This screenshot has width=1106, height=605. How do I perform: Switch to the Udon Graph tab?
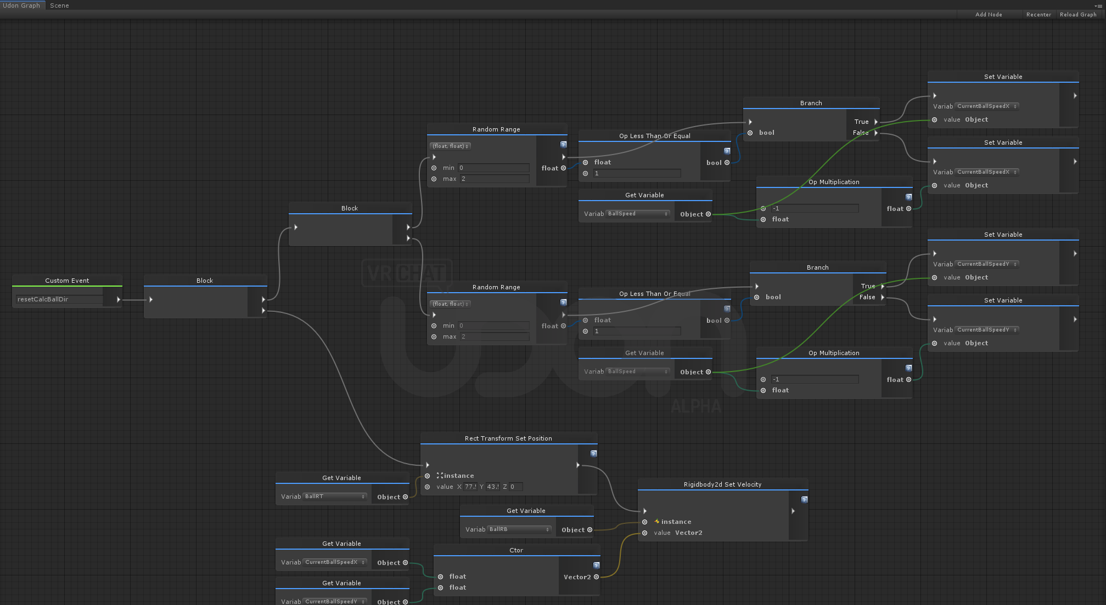[22, 5]
